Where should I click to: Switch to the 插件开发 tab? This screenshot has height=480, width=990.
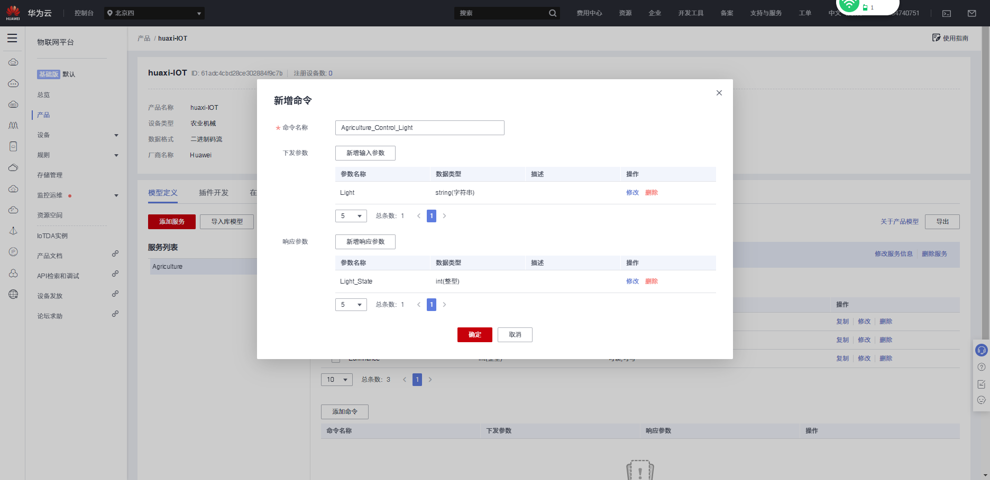[x=214, y=193]
